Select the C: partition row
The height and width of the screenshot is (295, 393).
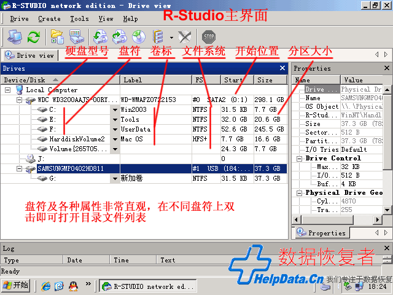click(x=144, y=109)
